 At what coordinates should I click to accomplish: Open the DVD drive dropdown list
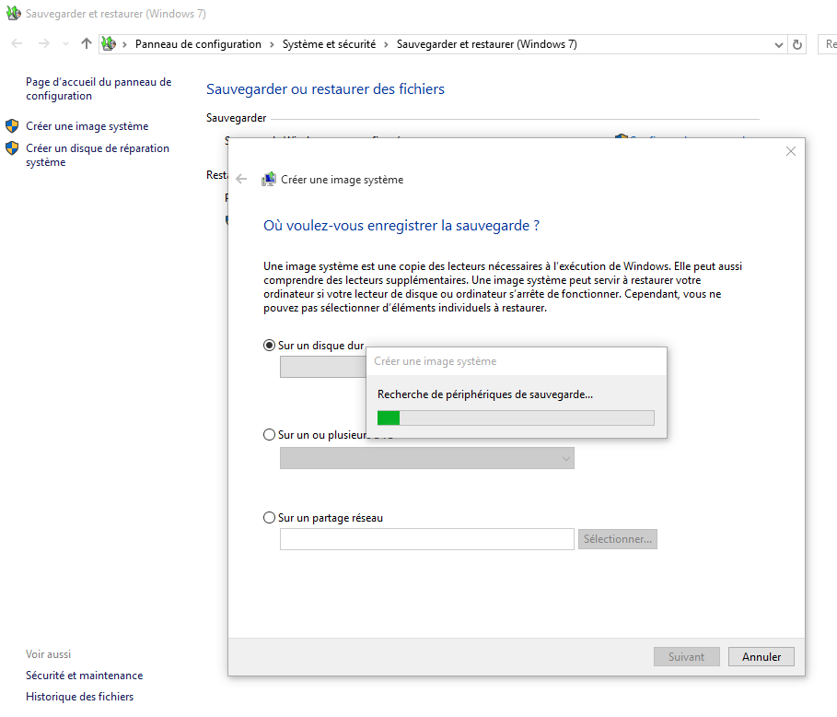tap(426, 458)
